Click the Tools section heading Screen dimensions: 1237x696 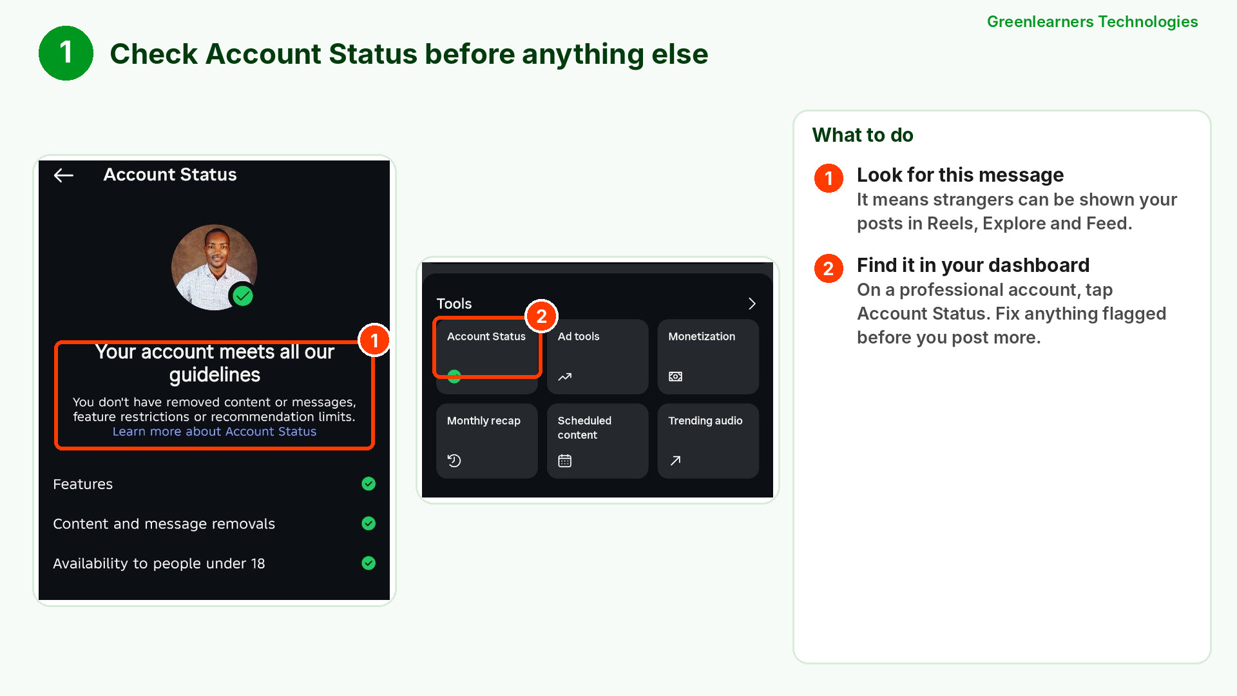pos(454,304)
